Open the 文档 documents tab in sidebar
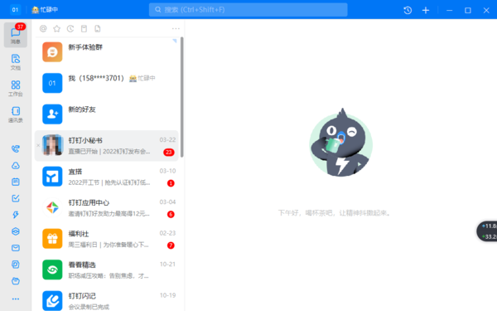 (x=16, y=62)
